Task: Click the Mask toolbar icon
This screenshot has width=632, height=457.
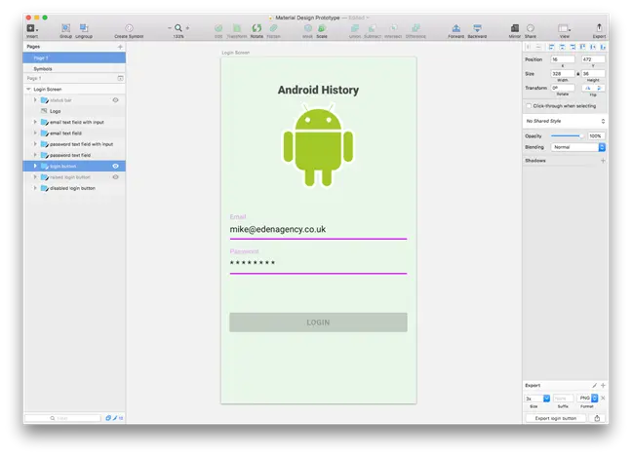Action: point(308,28)
